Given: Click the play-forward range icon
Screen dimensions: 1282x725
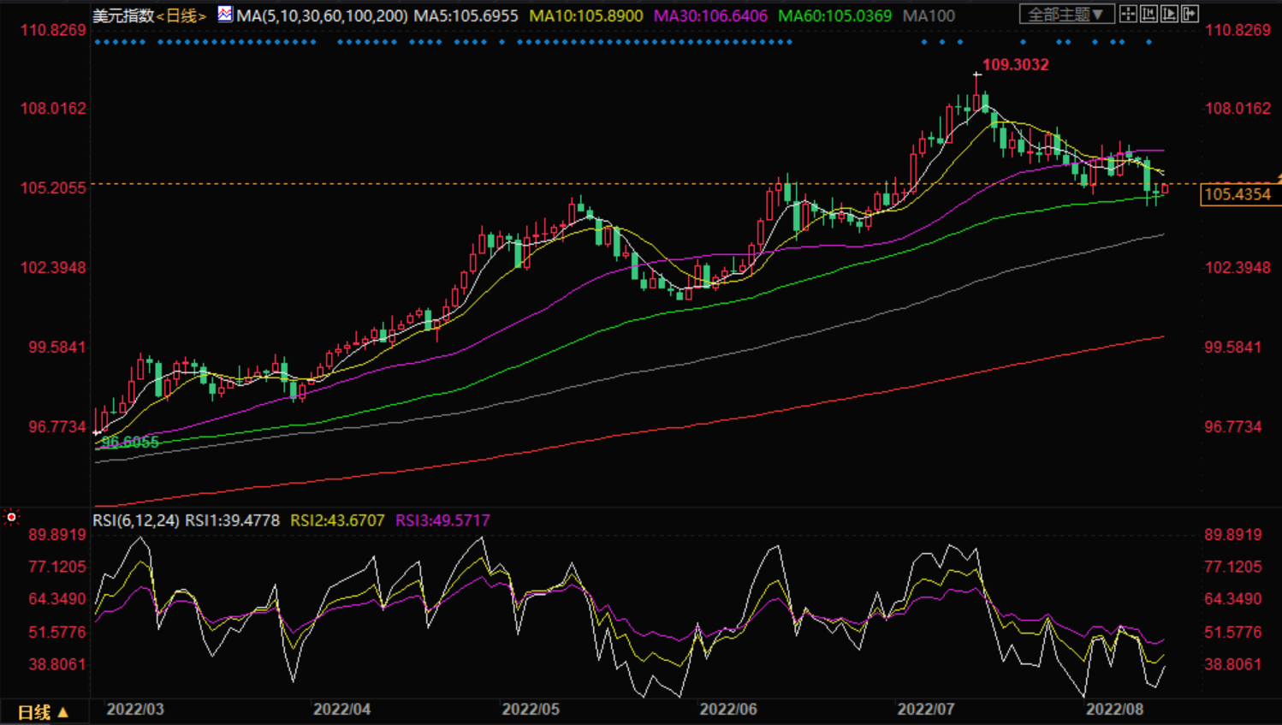Looking at the screenshot, I should 1169,14.
